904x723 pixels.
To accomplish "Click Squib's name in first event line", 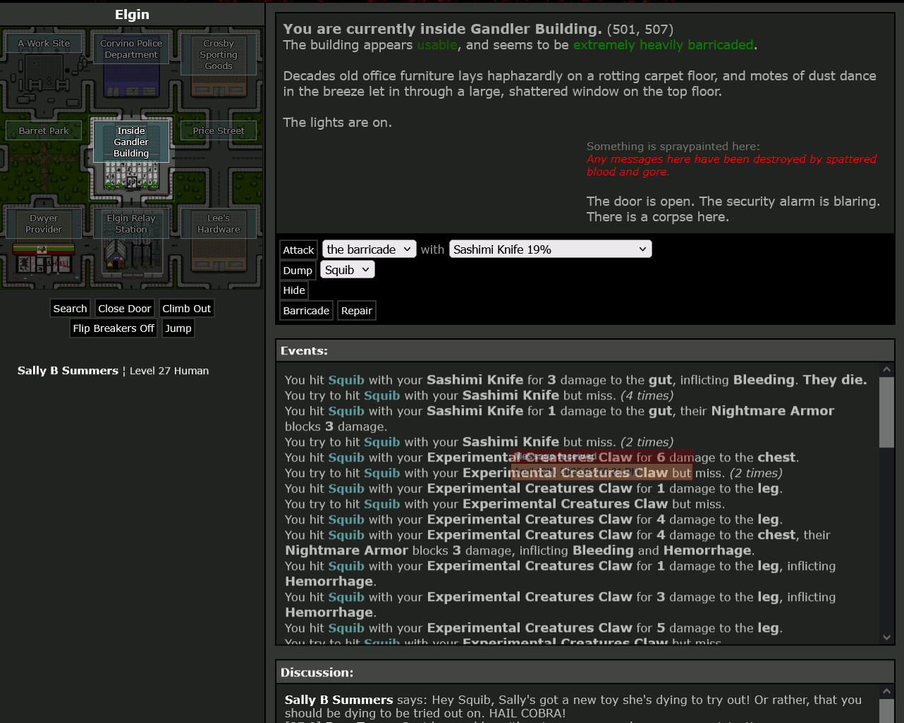I will (x=346, y=380).
